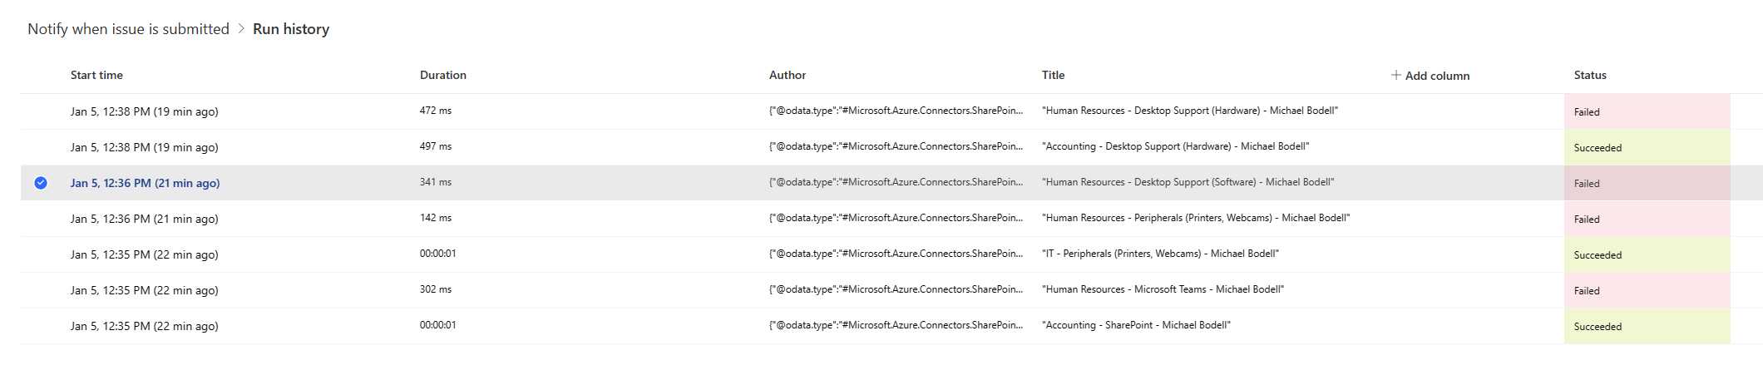The image size is (1763, 375).
Task: Open the 'Notify when issue is submitted' breadcrumb
Action: tap(128, 28)
